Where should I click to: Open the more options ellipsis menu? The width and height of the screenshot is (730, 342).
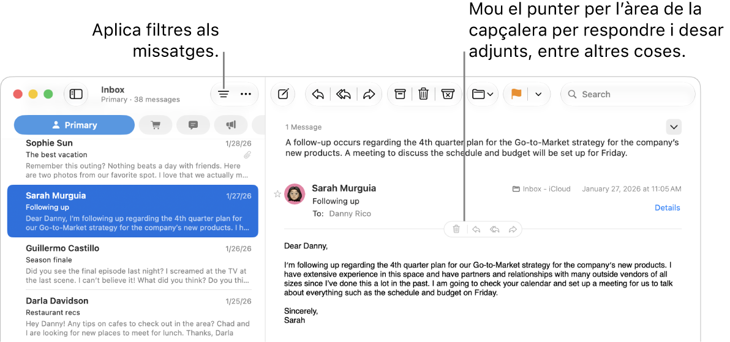pyautogui.click(x=246, y=94)
